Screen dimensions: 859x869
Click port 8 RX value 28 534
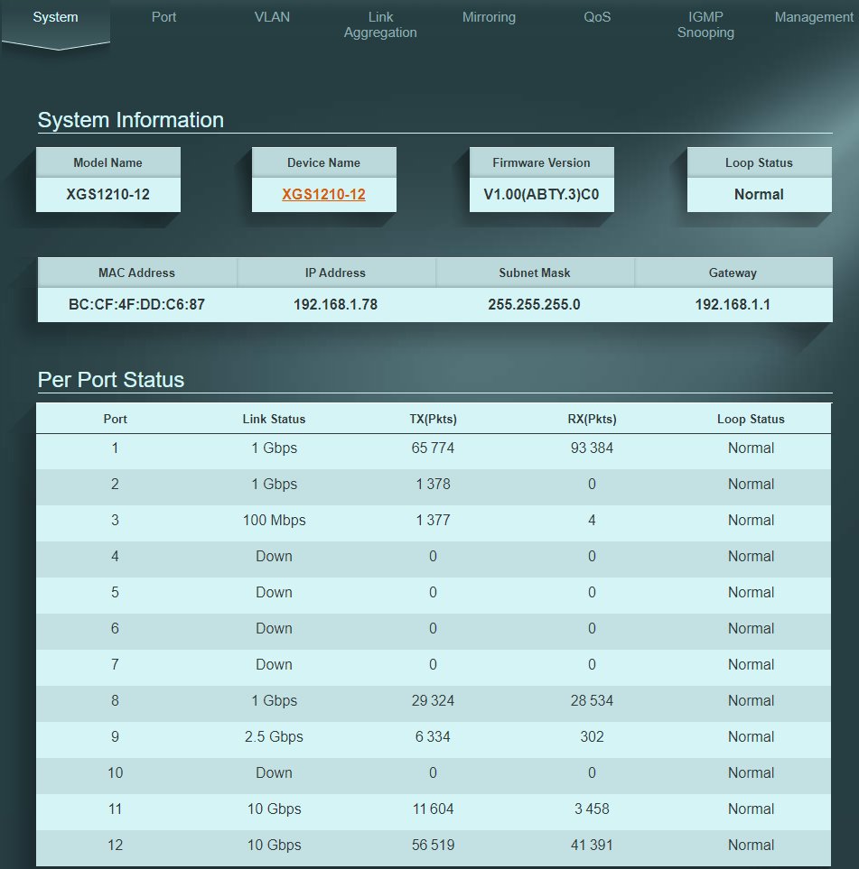point(592,700)
